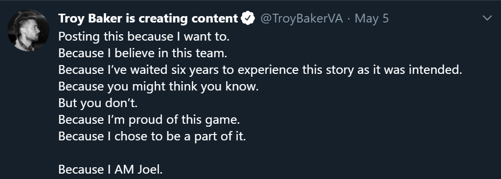501x179 pixels.
Task: Click the capitalized word 'AM' in the last line
Action: 125,169
